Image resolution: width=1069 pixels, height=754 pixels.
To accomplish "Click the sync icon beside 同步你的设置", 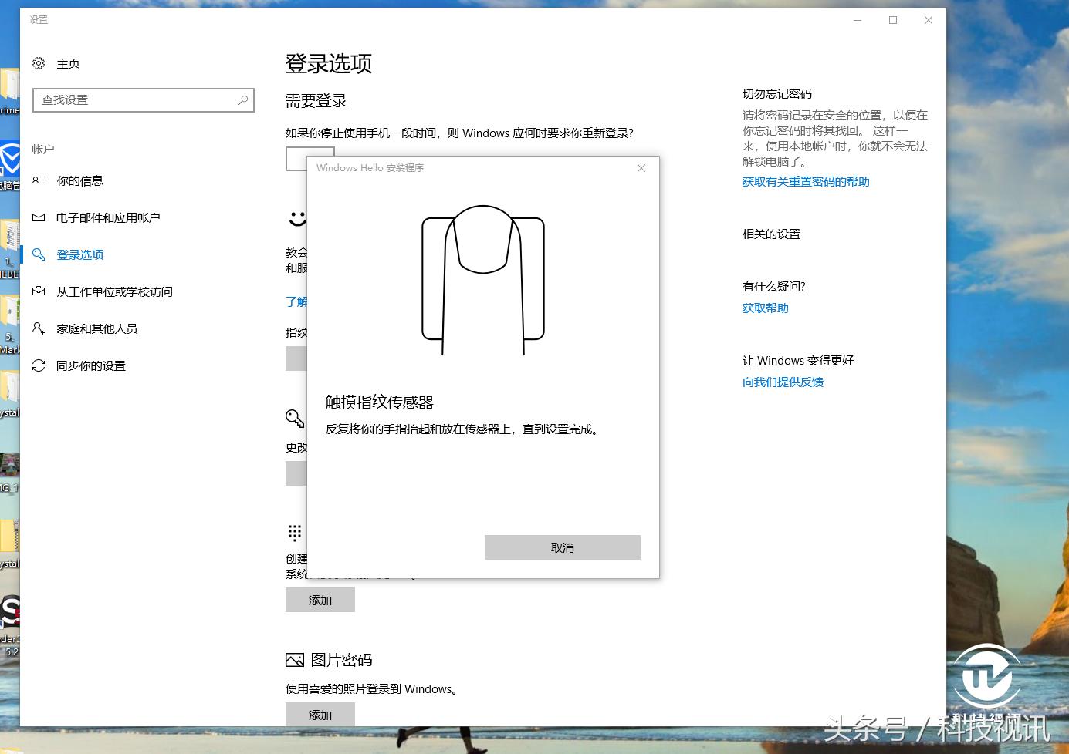I will click(39, 365).
